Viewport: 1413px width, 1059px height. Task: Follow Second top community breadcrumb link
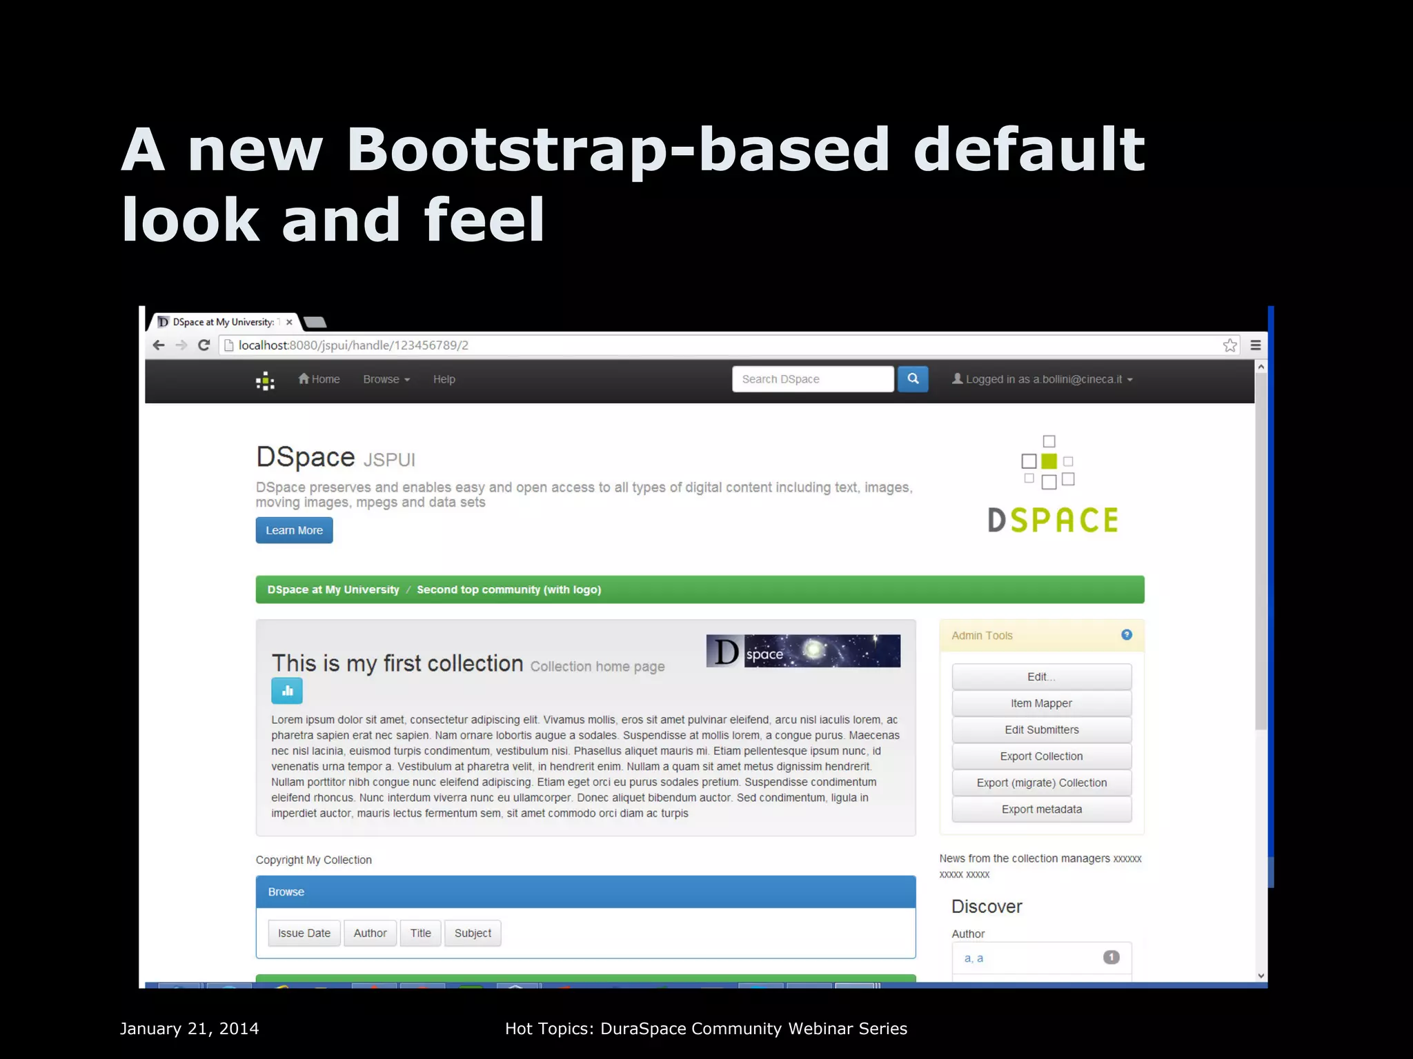[509, 589]
